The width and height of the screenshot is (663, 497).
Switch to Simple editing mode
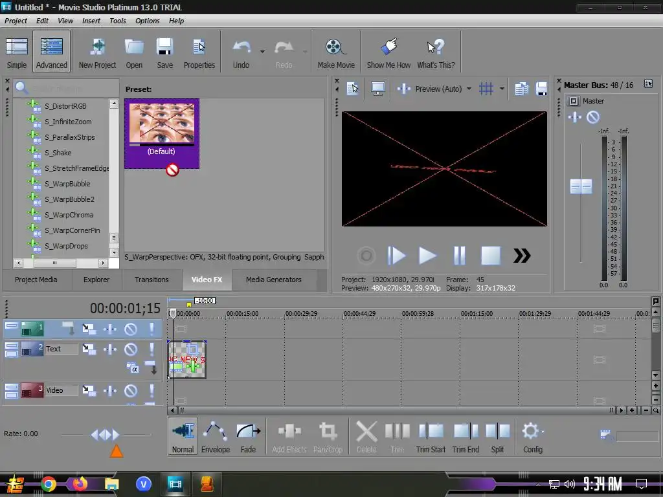point(16,53)
